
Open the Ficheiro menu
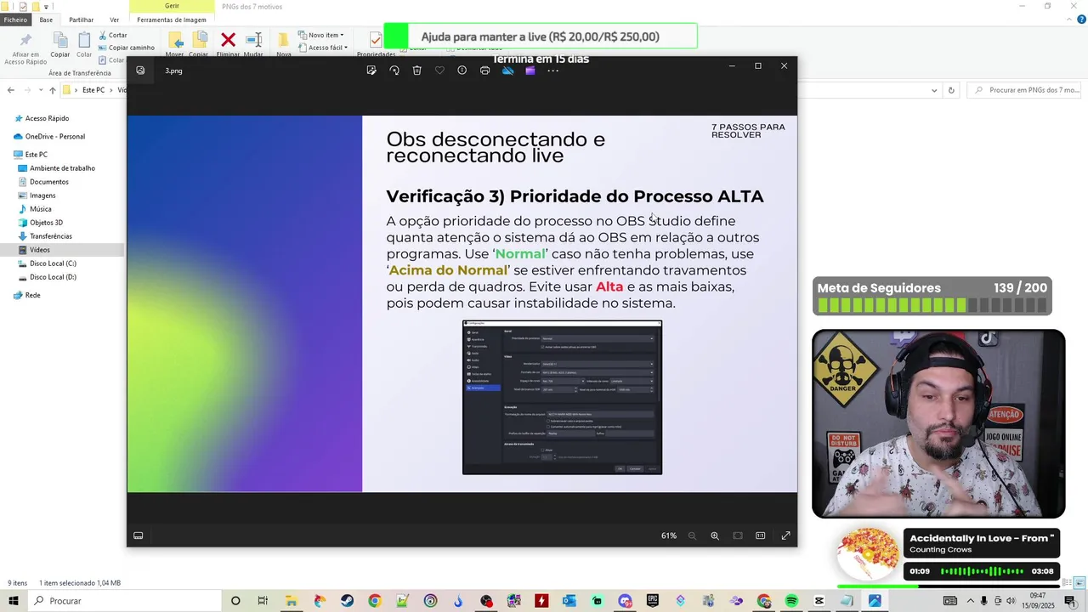pos(15,20)
